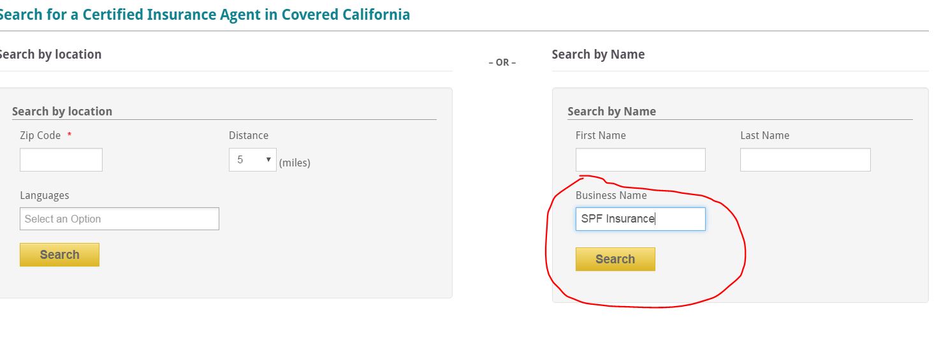Click the Languages label
This screenshot has height=359, width=948.
[x=45, y=195]
